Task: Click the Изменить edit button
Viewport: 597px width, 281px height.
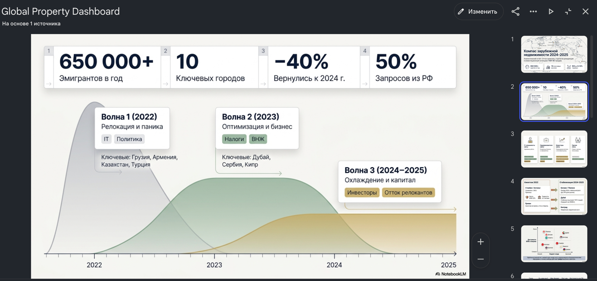Action: 478,11
